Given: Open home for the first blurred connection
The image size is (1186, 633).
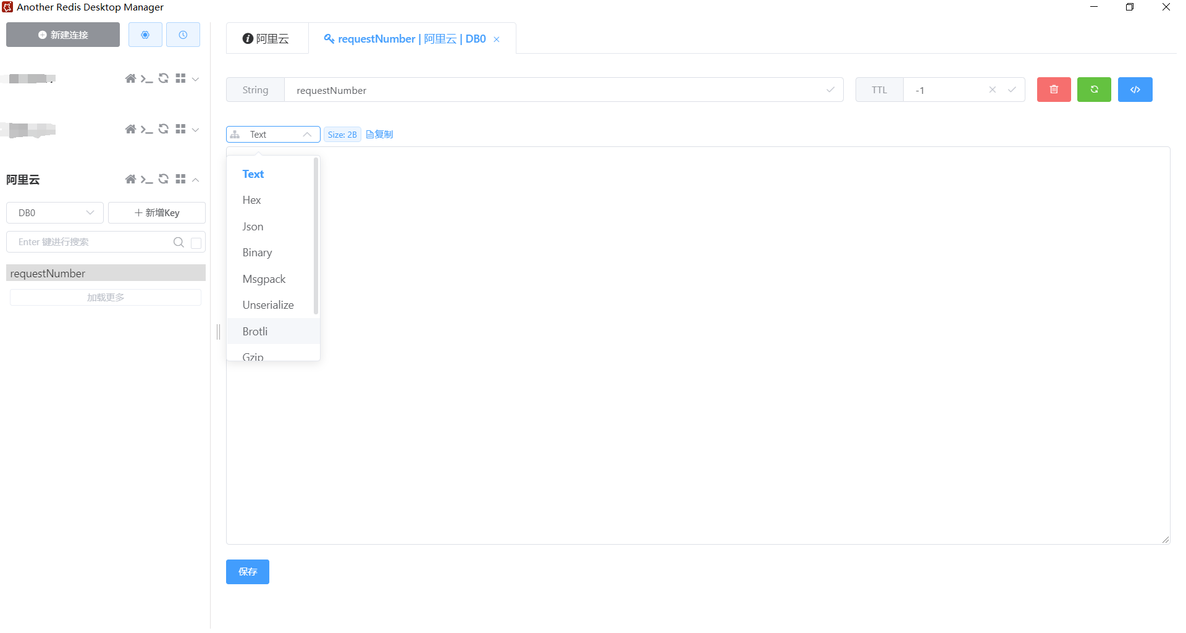Looking at the screenshot, I should [130, 78].
